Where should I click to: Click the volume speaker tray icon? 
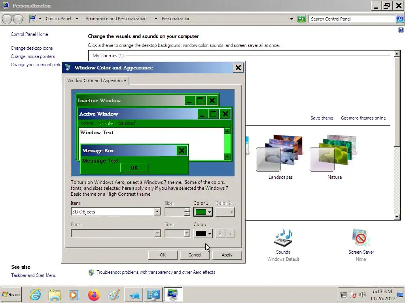(x=363, y=294)
